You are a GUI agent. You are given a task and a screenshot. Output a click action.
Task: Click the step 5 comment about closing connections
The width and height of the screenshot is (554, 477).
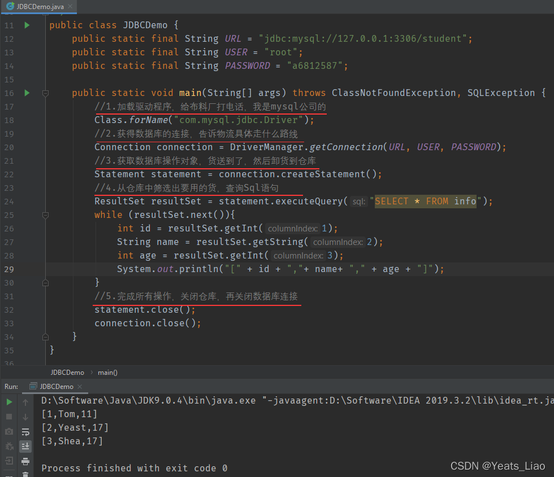coord(196,296)
